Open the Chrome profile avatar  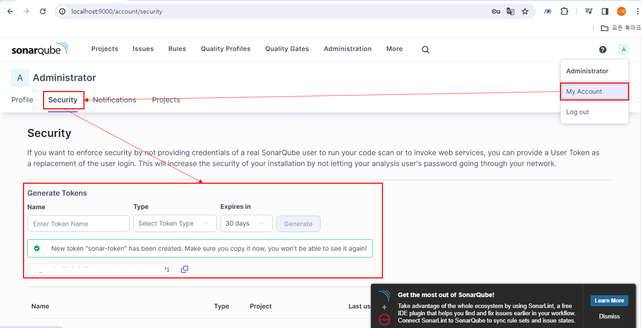(621, 12)
